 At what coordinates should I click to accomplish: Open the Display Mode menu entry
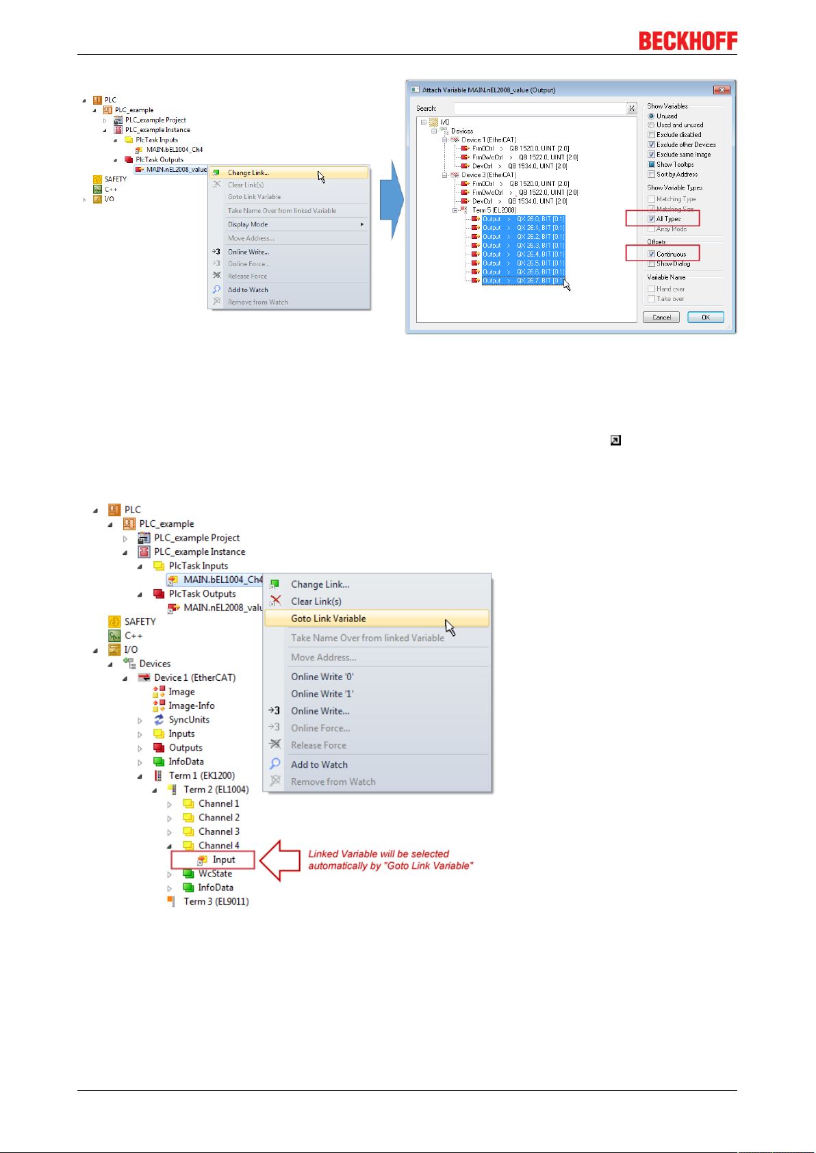click(x=289, y=224)
